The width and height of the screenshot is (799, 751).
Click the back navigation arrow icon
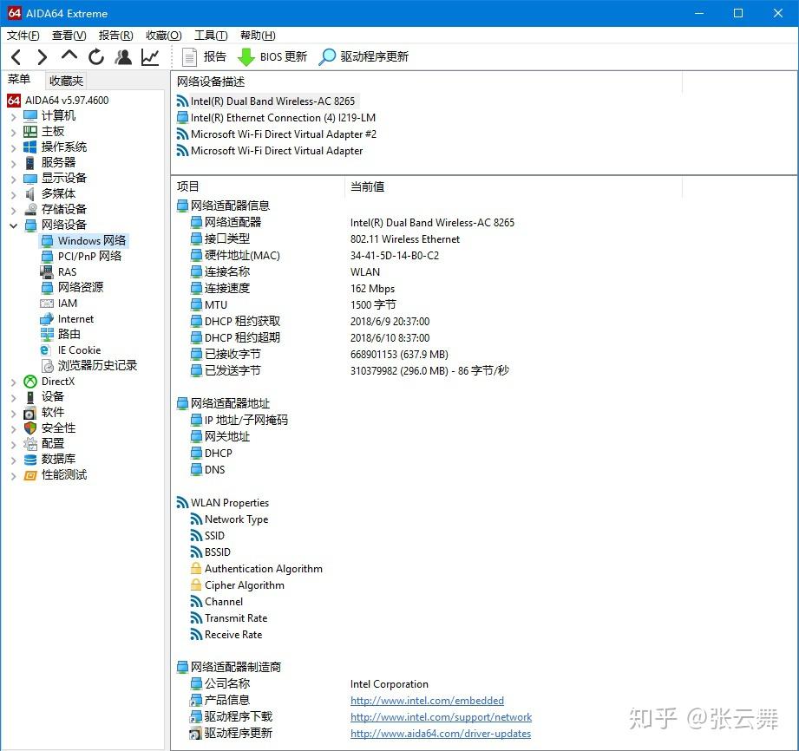[x=16, y=57]
